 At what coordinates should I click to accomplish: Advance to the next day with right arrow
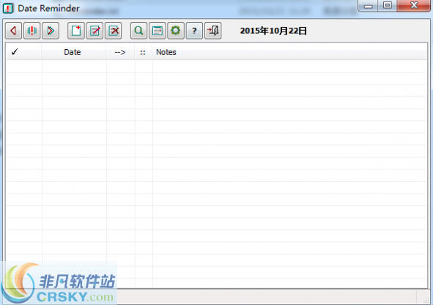pos(51,30)
